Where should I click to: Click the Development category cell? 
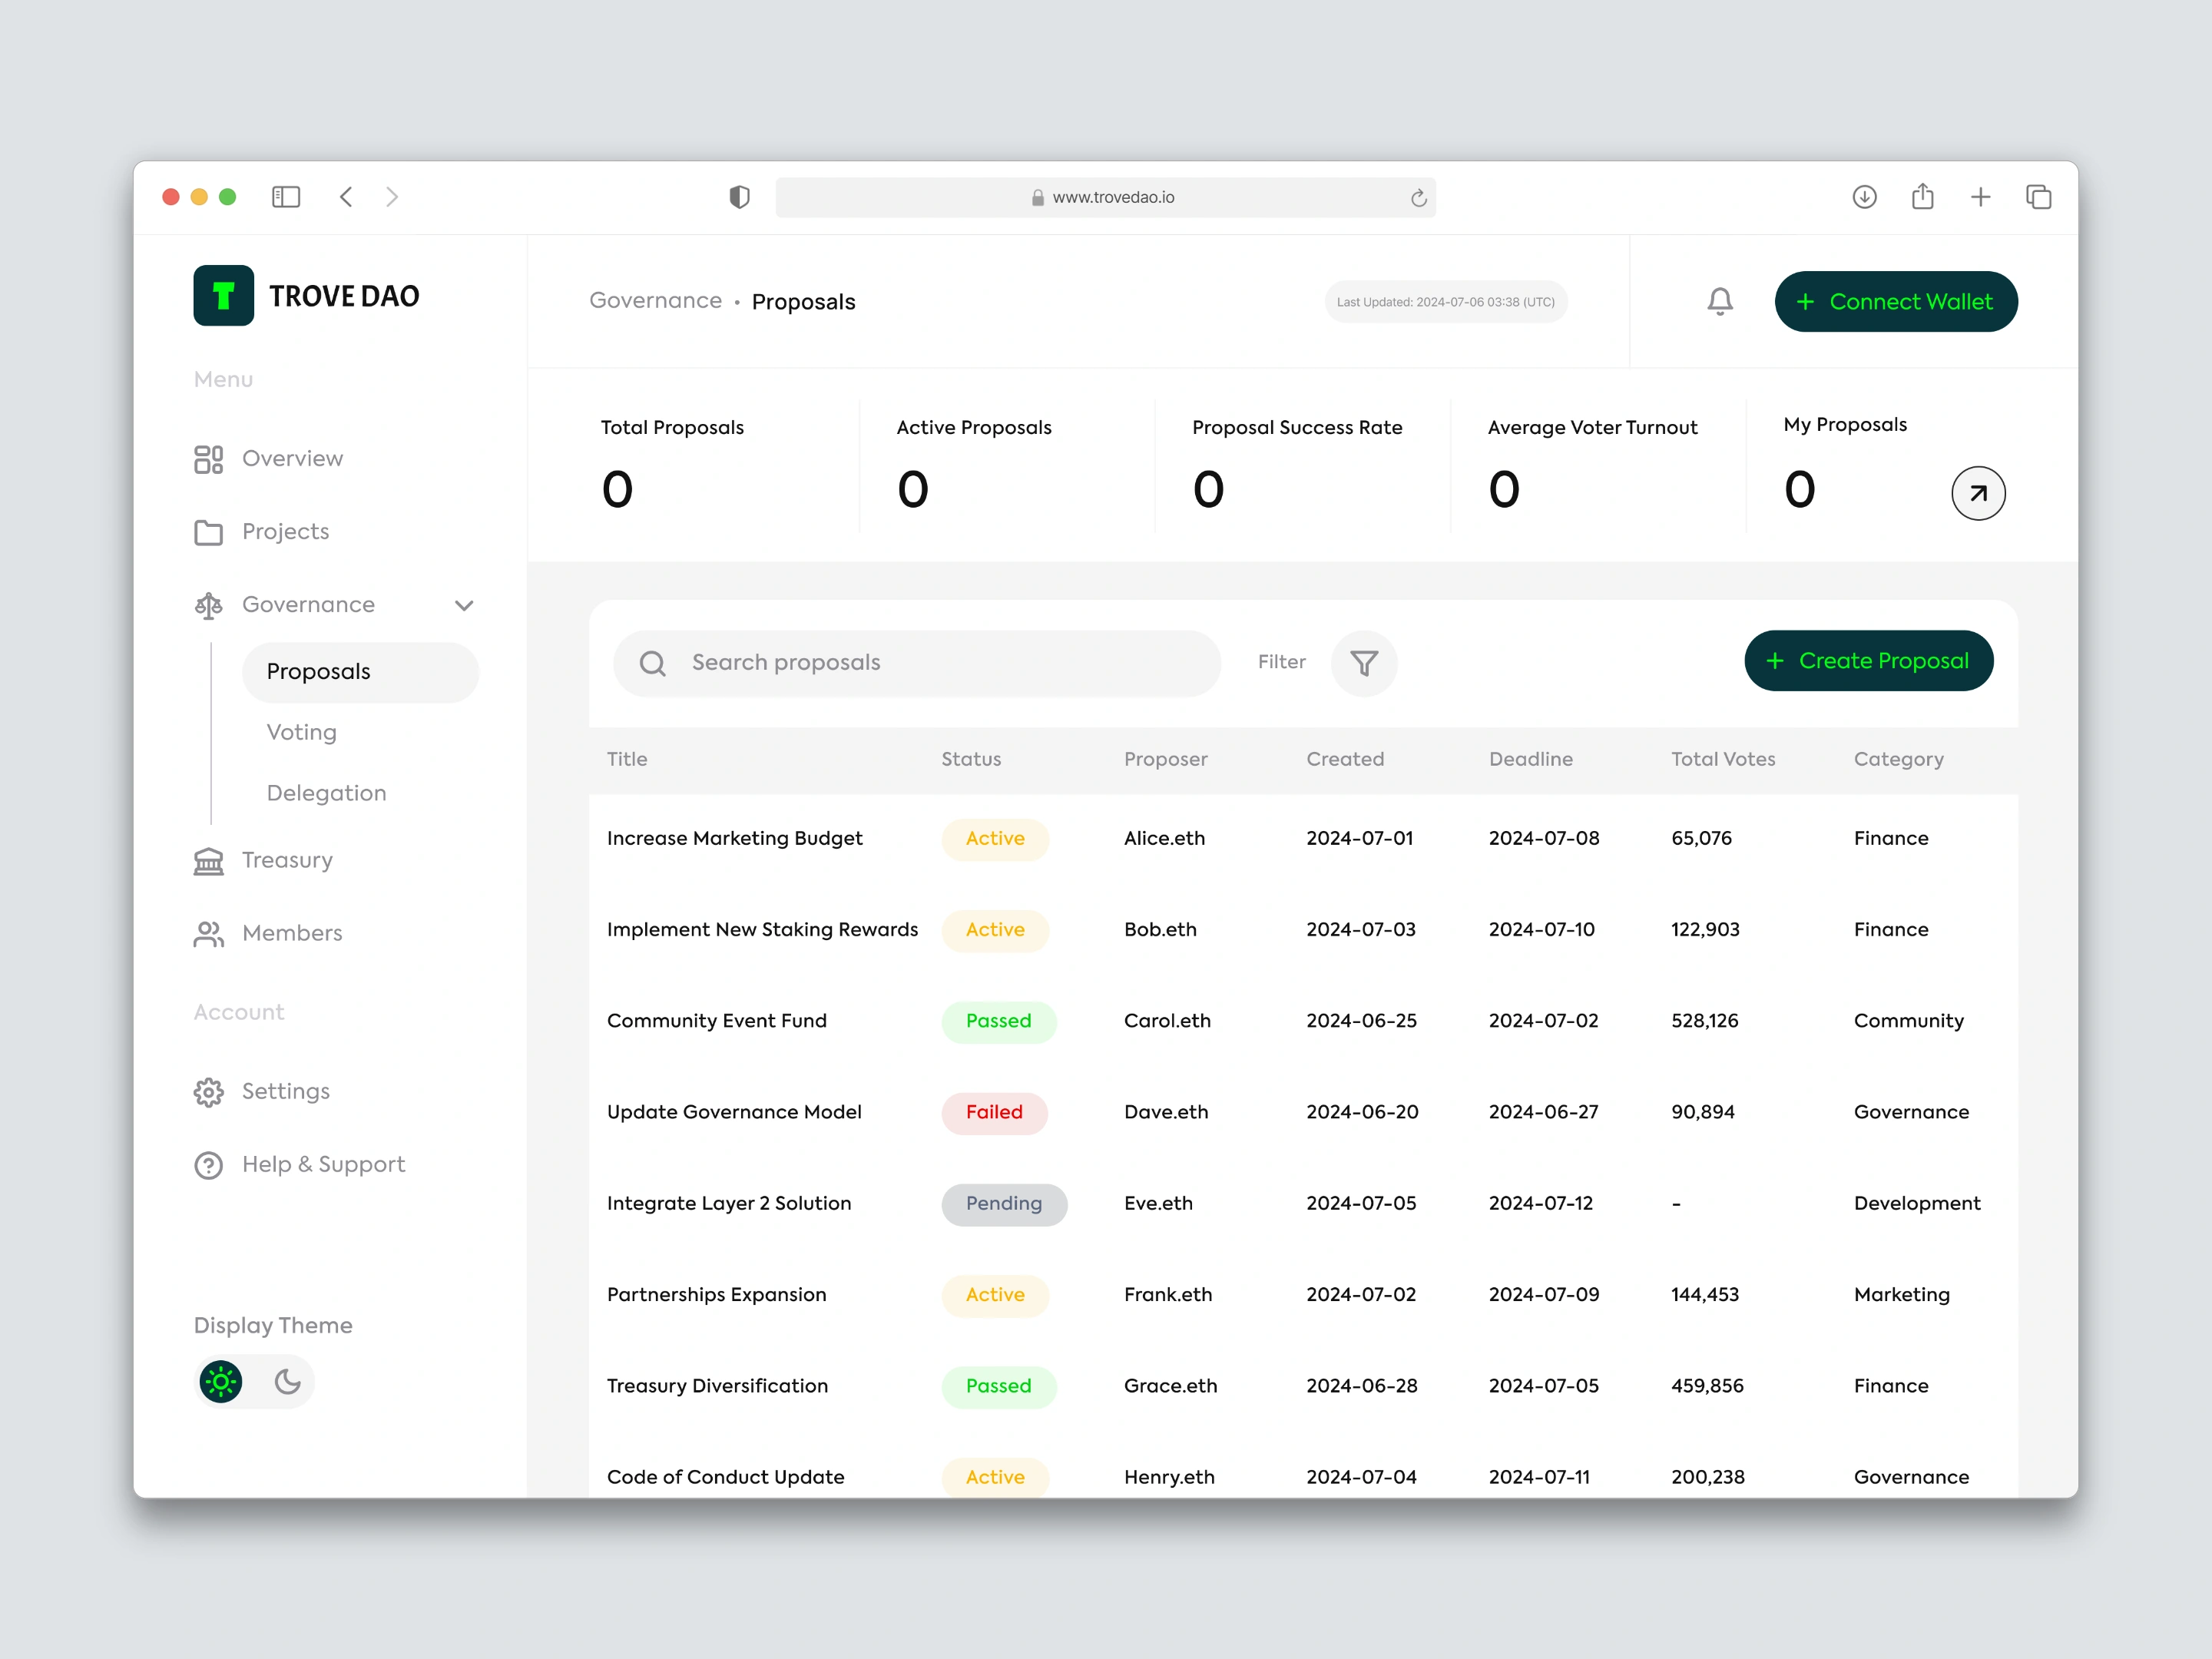click(x=1916, y=1204)
